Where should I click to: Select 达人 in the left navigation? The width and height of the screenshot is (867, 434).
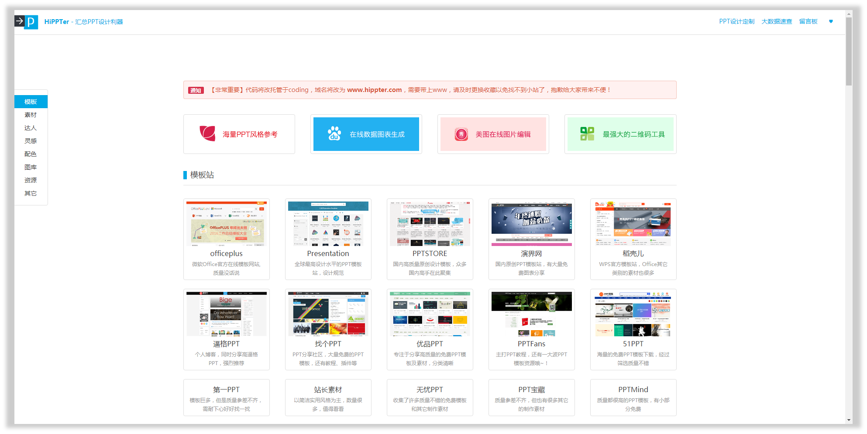31,127
